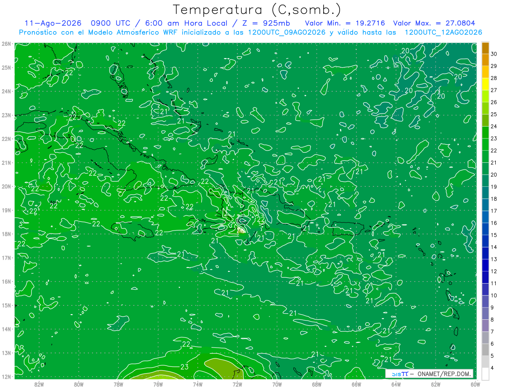Click the gray colorbar swatch between 5 and 6

[x=485, y=350]
